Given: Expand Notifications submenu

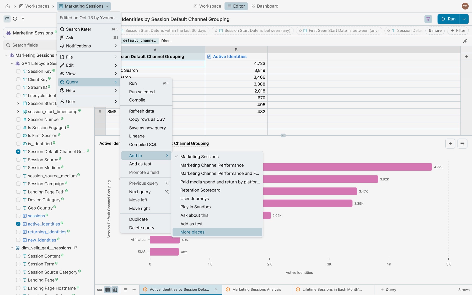Looking at the screenshot, I should (89, 46).
